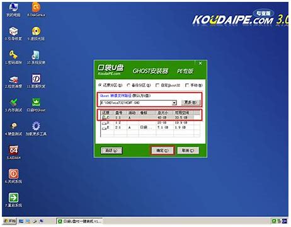Screen dimensions: 291x227
Task: Select the 1.密码清除 key icon
Action: tap(13, 57)
